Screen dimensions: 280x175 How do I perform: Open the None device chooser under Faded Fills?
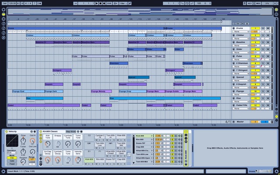click(241, 108)
